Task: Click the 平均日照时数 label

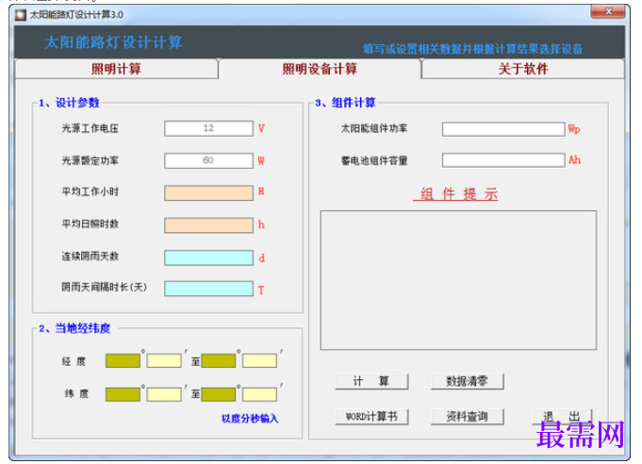Action: pyautogui.click(x=91, y=224)
